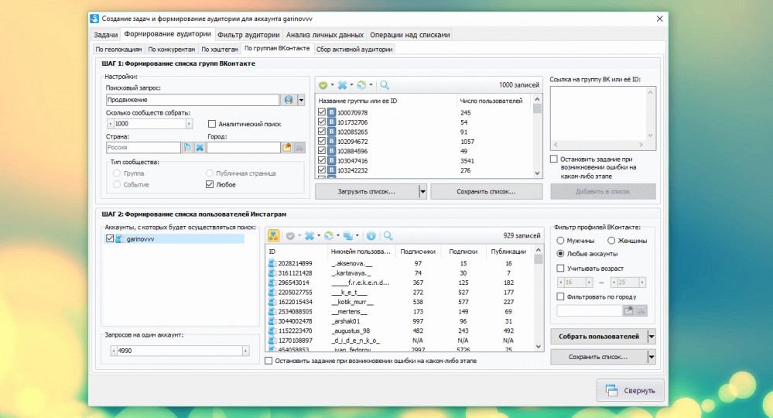Select the Мужчины radio button
The width and height of the screenshot is (773, 418).
point(560,241)
